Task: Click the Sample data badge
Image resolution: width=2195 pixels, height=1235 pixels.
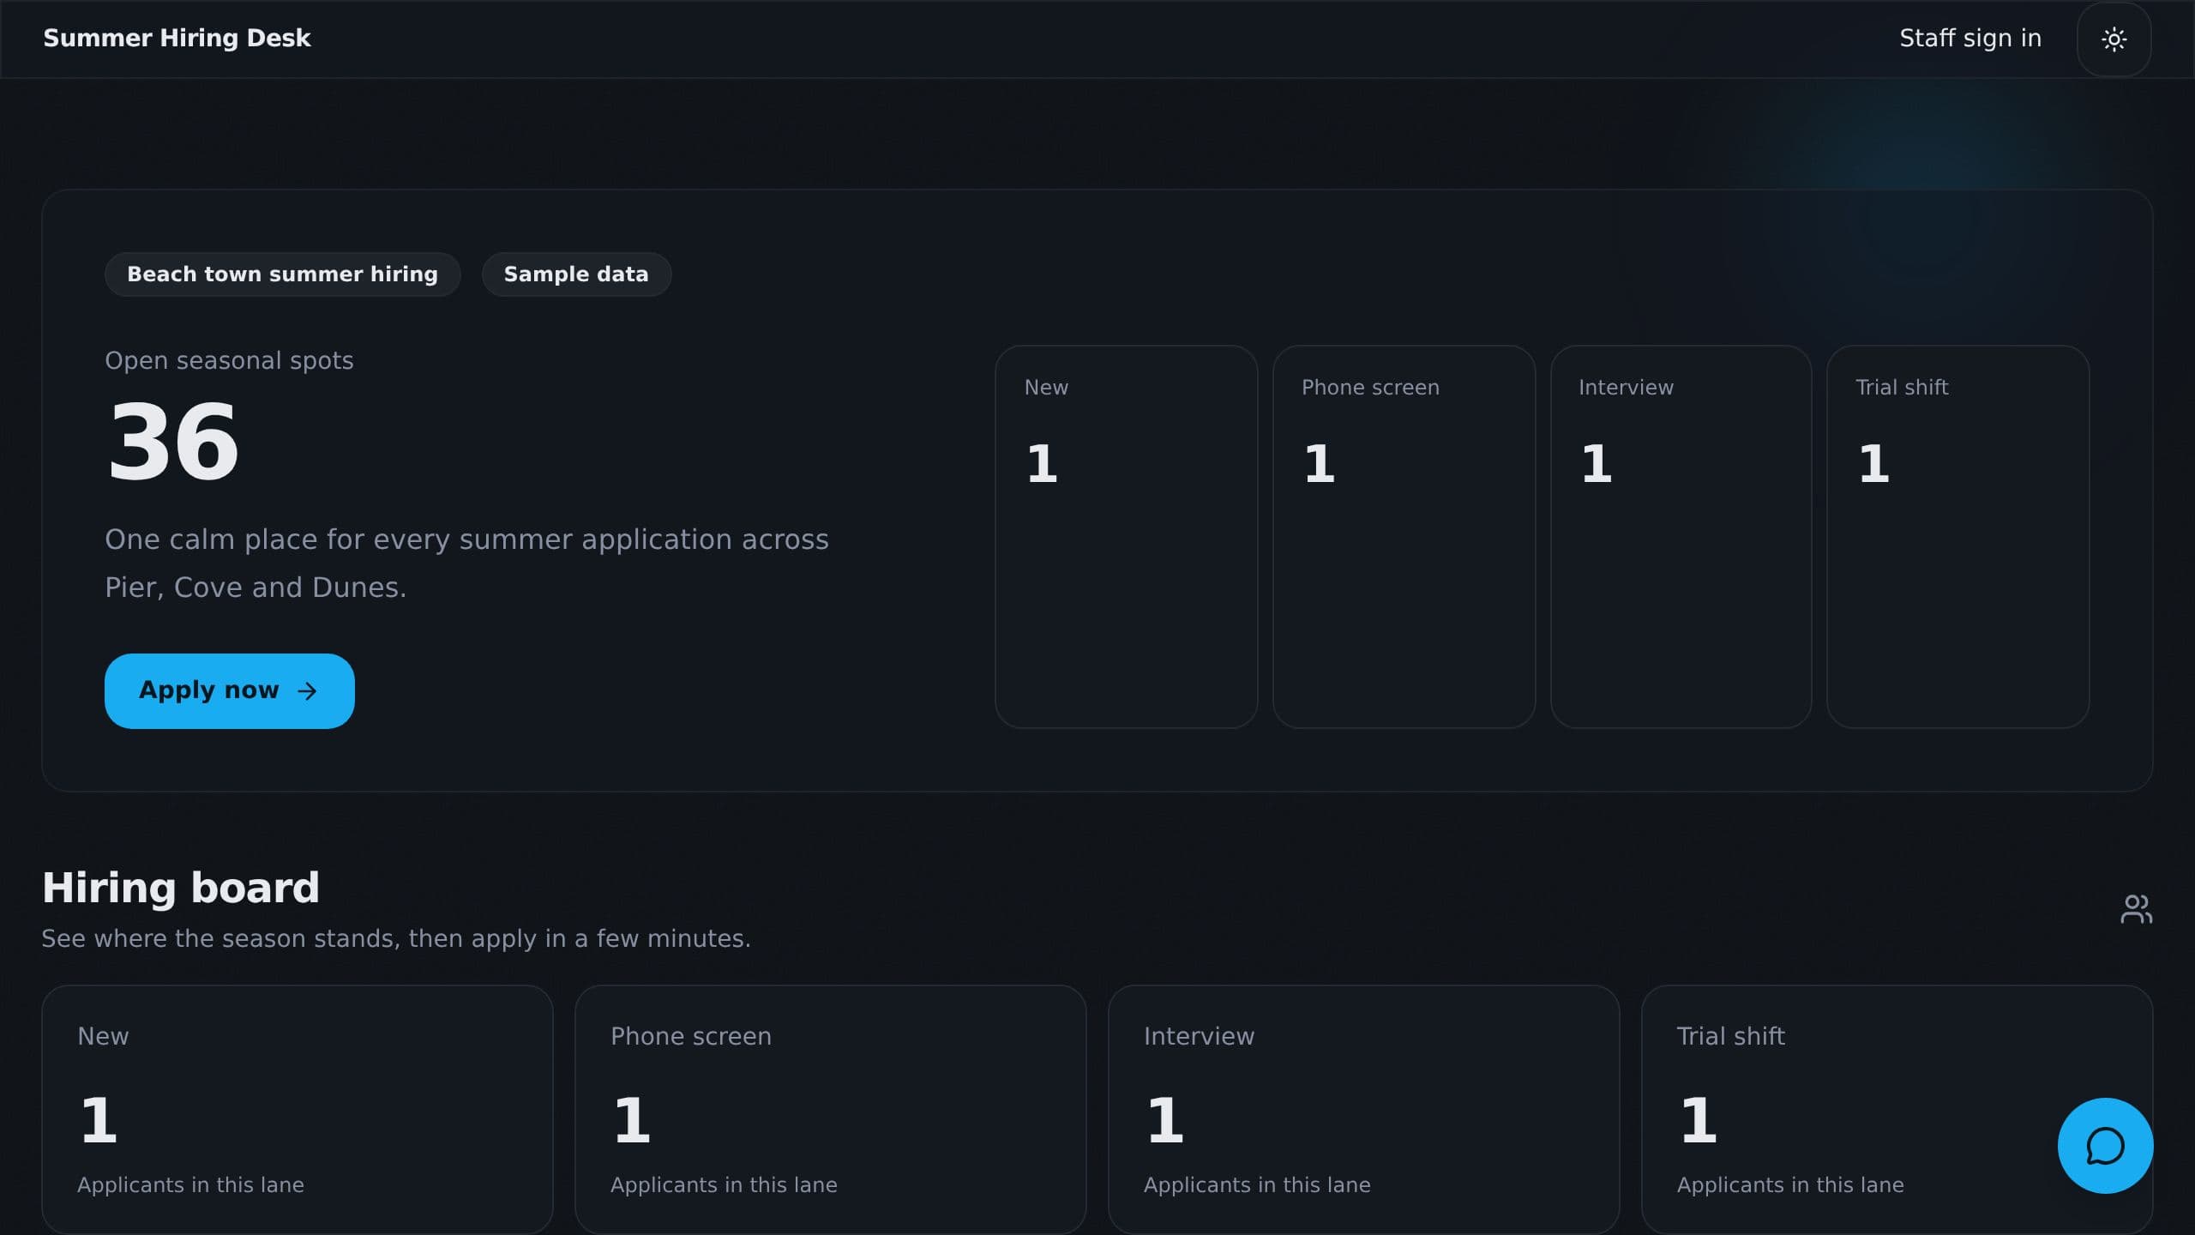Action: [x=576, y=274]
